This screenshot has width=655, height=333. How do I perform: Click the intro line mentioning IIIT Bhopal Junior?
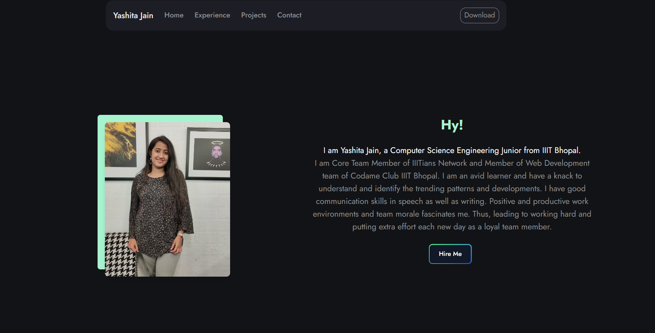pos(452,151)
